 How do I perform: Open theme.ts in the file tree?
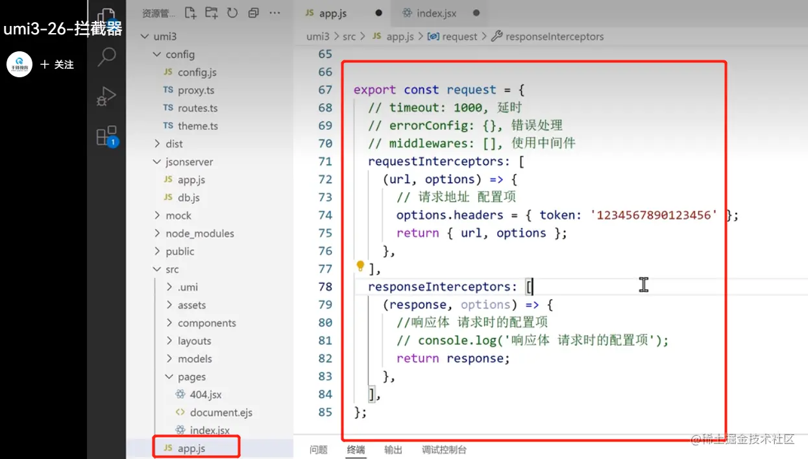click(x=198, y=126)
